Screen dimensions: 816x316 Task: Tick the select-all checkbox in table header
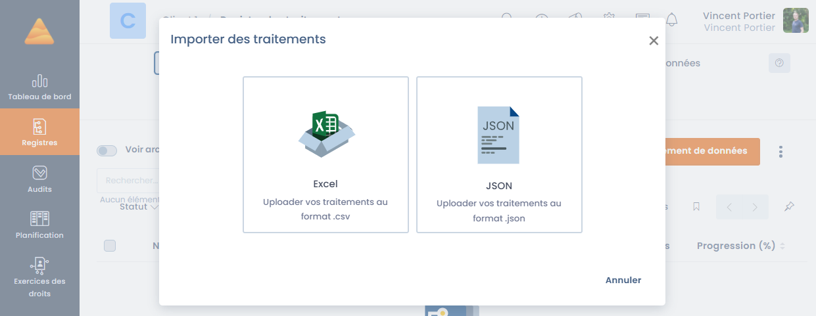[110, 246]
